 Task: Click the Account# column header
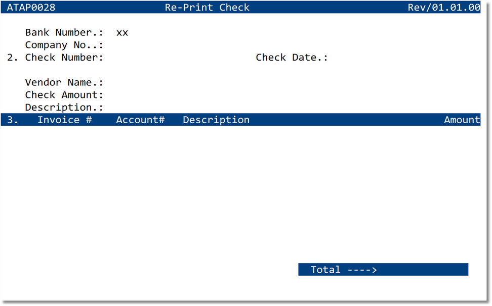click(140, 120)
